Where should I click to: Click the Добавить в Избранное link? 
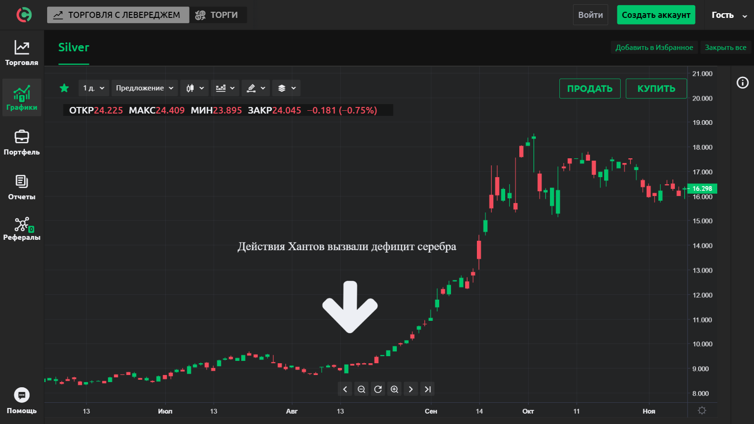coord(654,48)
